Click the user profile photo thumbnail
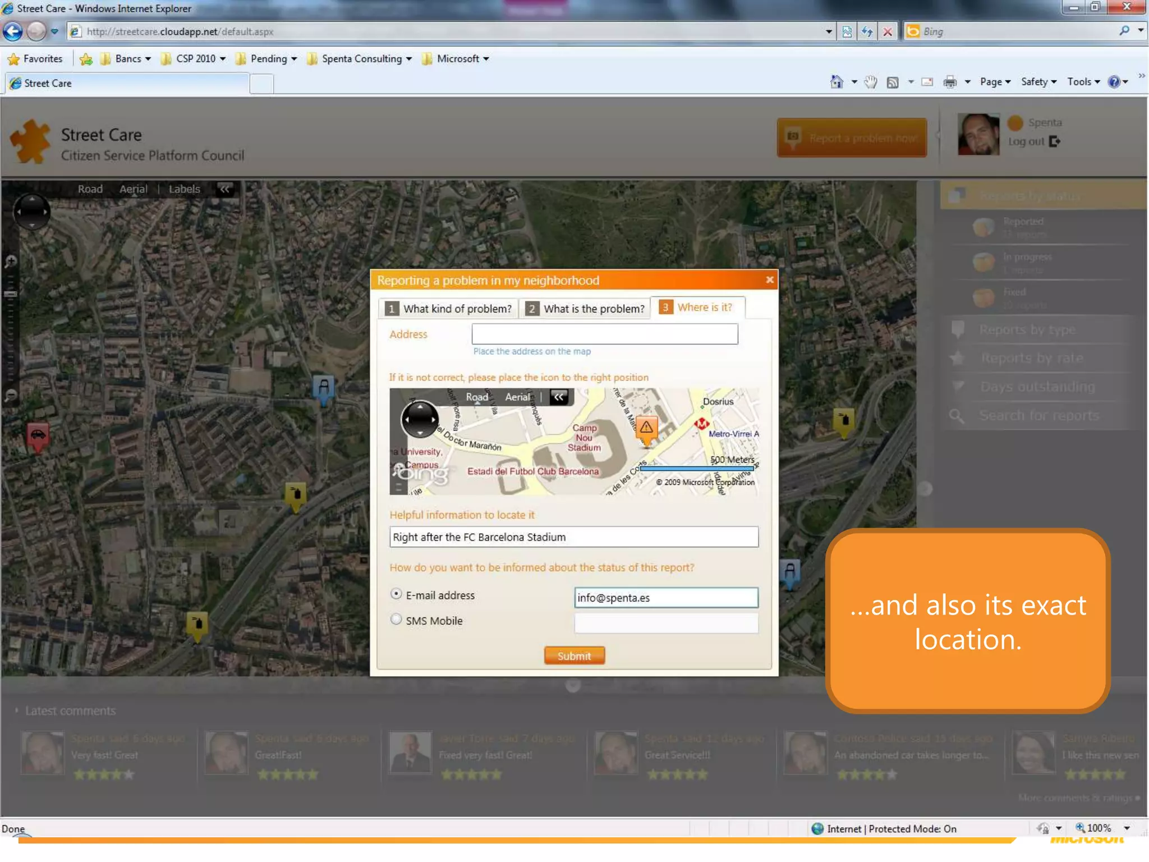 [978, 134]
